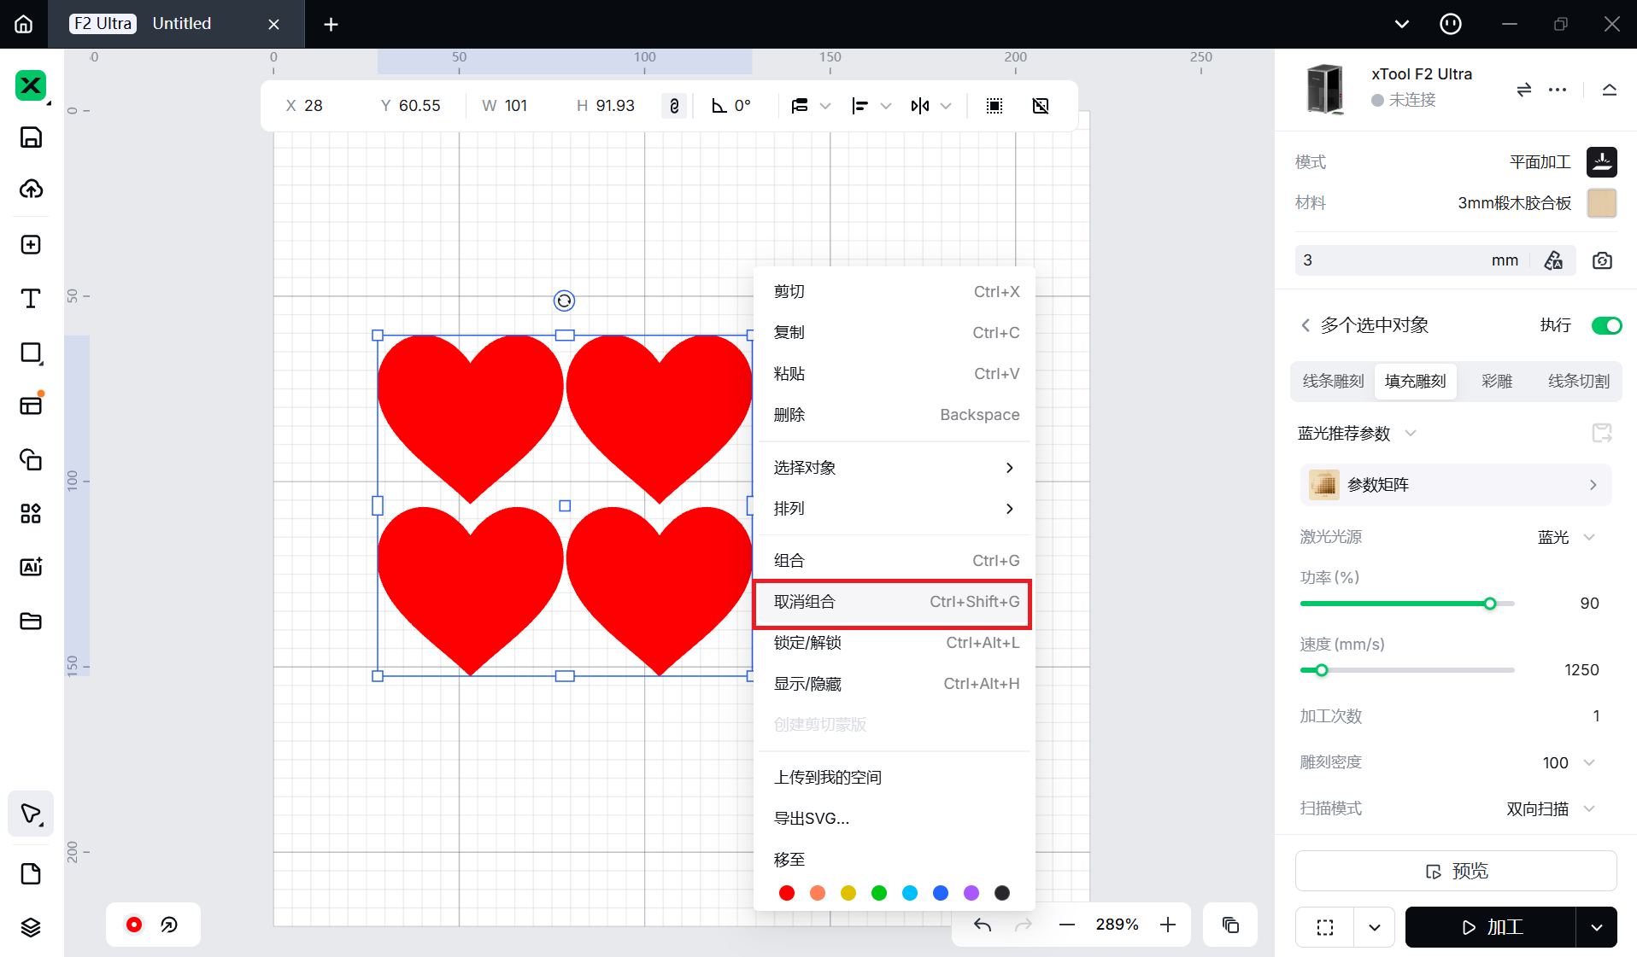
Task: Open the AI image tool
Action: pos(31,567)
